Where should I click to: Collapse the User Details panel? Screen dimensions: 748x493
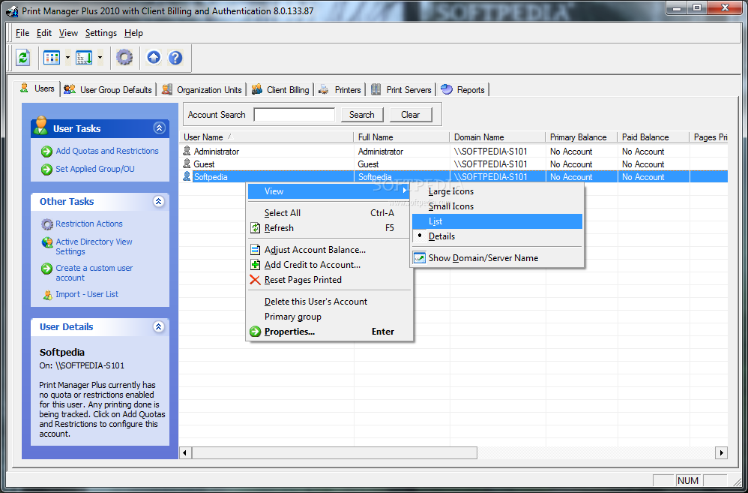tap(159, 326)
